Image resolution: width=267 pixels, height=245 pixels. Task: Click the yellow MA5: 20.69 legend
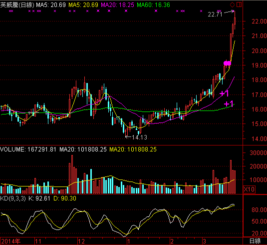83,5
